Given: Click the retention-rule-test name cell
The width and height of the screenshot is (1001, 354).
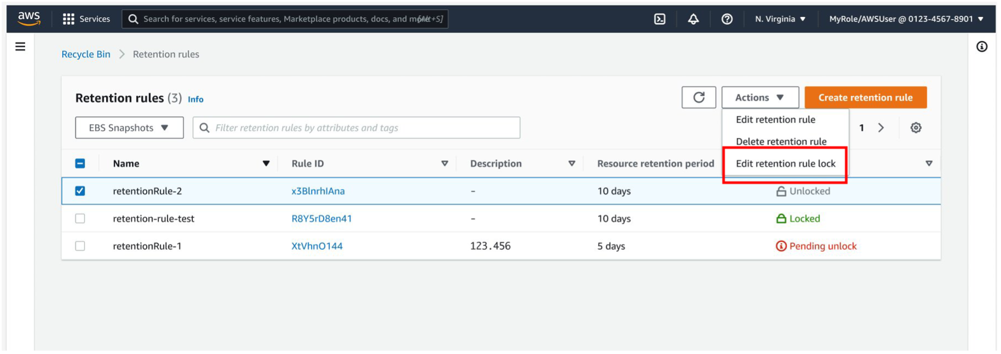Looking at the screenshot, I should click(x=154, y=218).
